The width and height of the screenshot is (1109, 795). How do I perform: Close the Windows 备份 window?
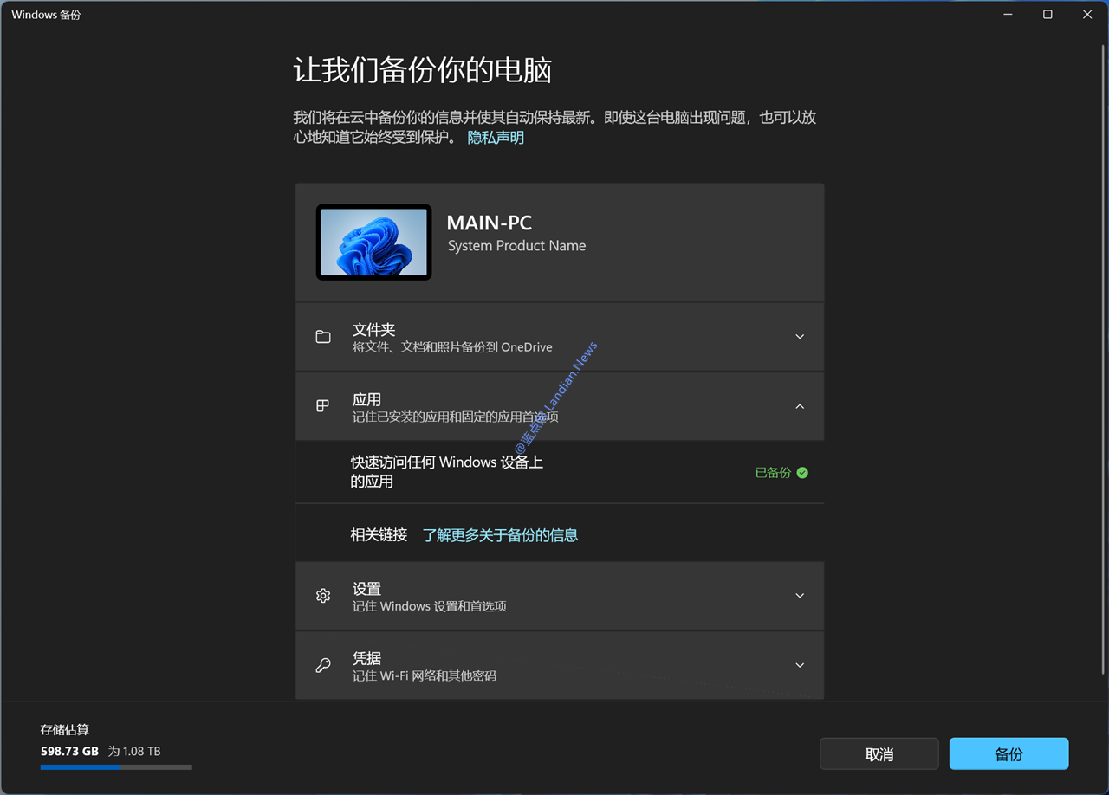point(1087,15)
